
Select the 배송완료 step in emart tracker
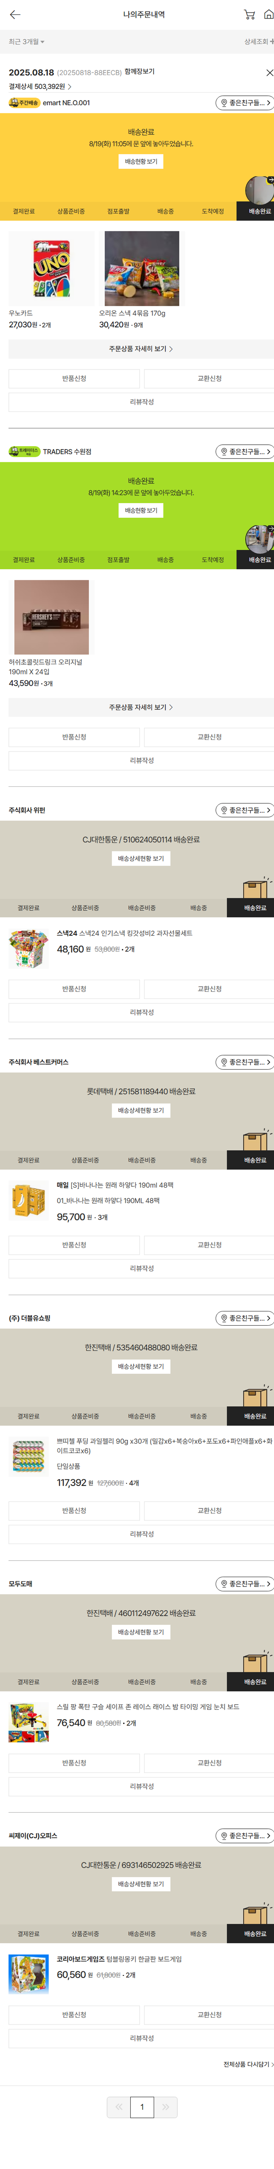255,211
